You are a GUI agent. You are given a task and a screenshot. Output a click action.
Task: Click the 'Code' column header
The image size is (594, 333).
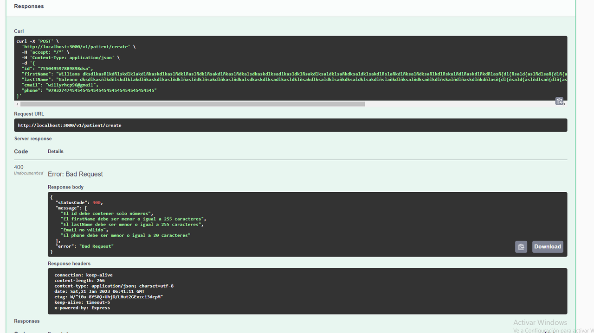tap(21, 151)
